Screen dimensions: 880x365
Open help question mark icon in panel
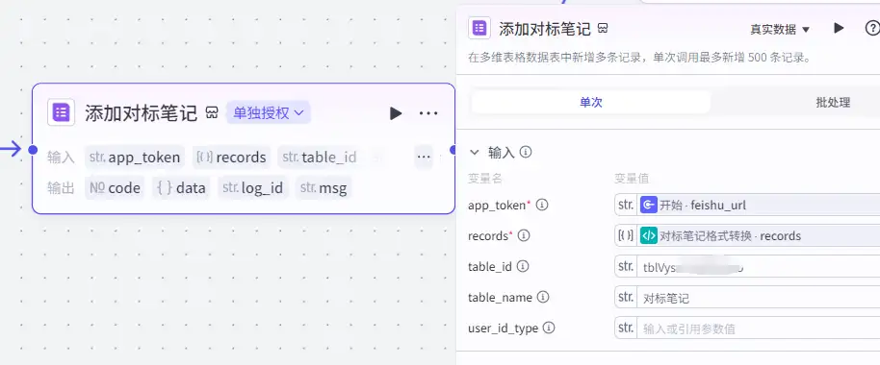pos(872,28)
